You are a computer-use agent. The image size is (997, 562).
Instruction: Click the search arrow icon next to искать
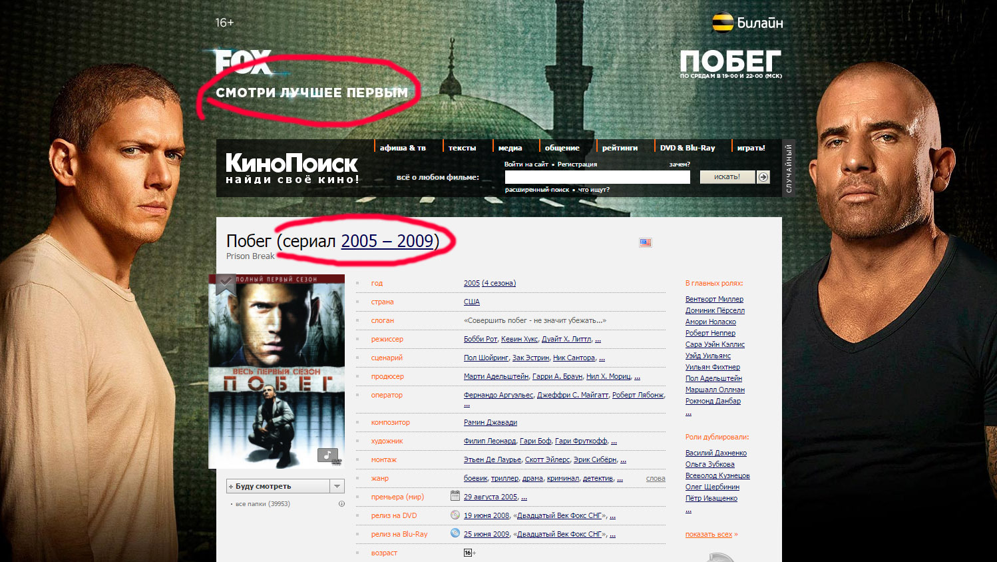(x=763, y=176)
